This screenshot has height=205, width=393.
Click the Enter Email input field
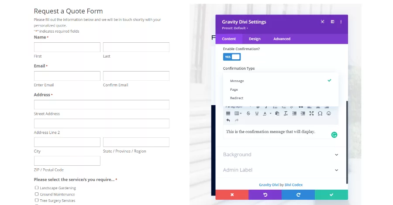coord(67,76)
